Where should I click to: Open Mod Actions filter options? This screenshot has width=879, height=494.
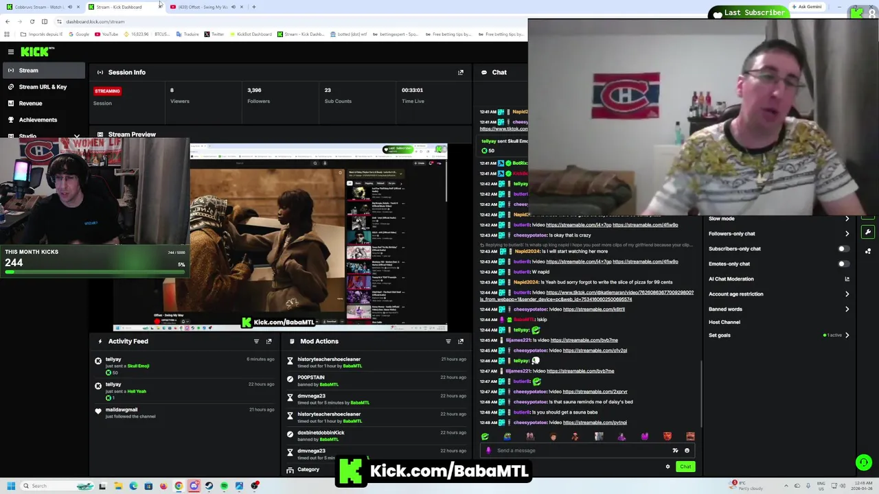pos(448,341)
